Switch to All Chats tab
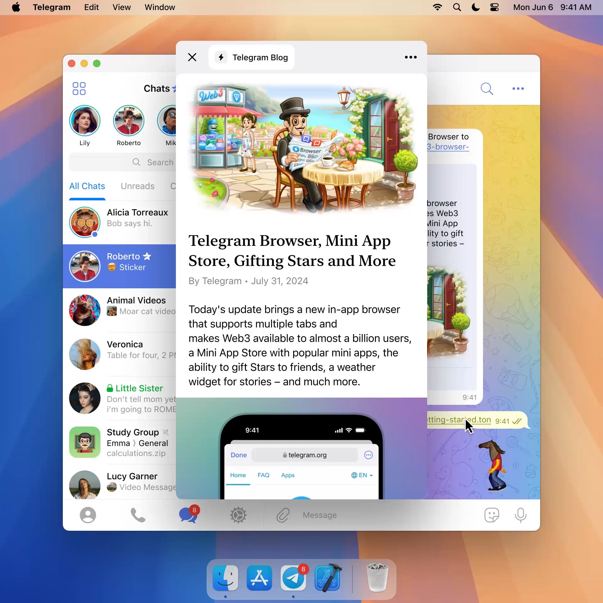 click(x=87, y=186)
